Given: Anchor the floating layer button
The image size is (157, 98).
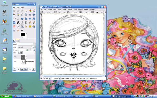Looking at the screenshot, I should click(30, 70).
